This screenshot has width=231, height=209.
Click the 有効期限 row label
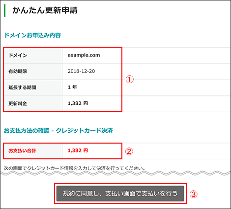point(18,71)
